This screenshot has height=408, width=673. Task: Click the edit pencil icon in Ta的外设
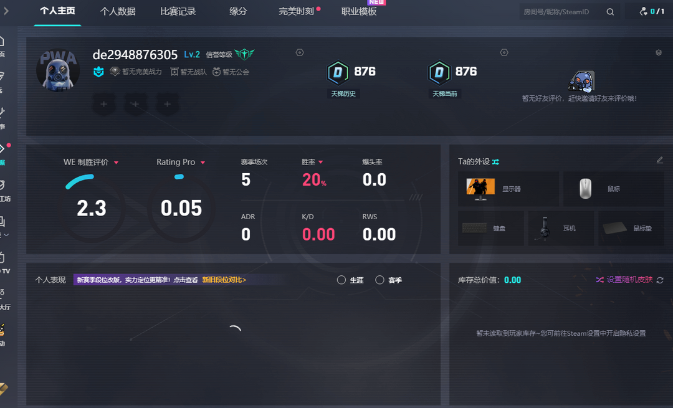(x=660, y=161)
